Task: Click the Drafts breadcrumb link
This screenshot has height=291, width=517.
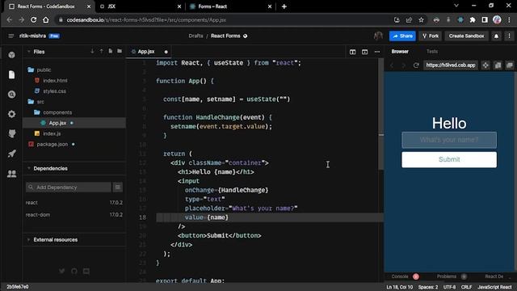Action: (x=195, y=36)
